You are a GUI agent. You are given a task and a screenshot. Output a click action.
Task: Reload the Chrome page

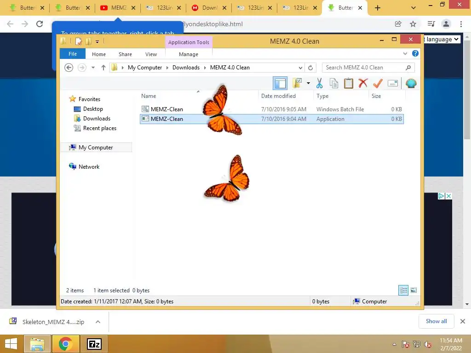pos(40,24)
